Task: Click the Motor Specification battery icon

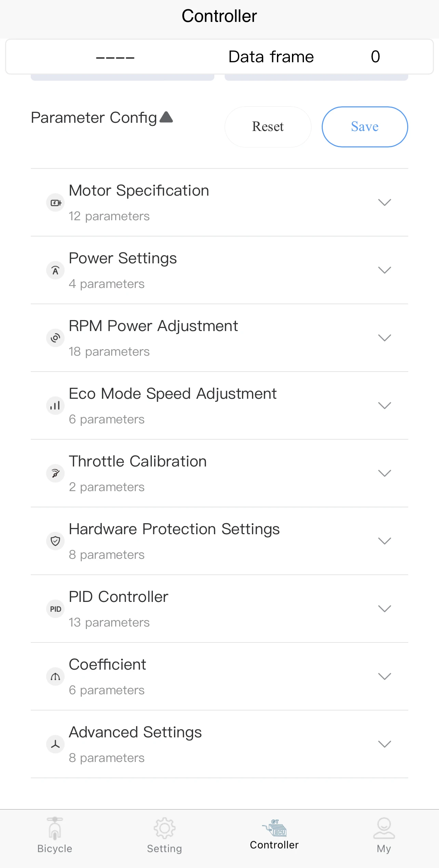Action: (55, 203)
